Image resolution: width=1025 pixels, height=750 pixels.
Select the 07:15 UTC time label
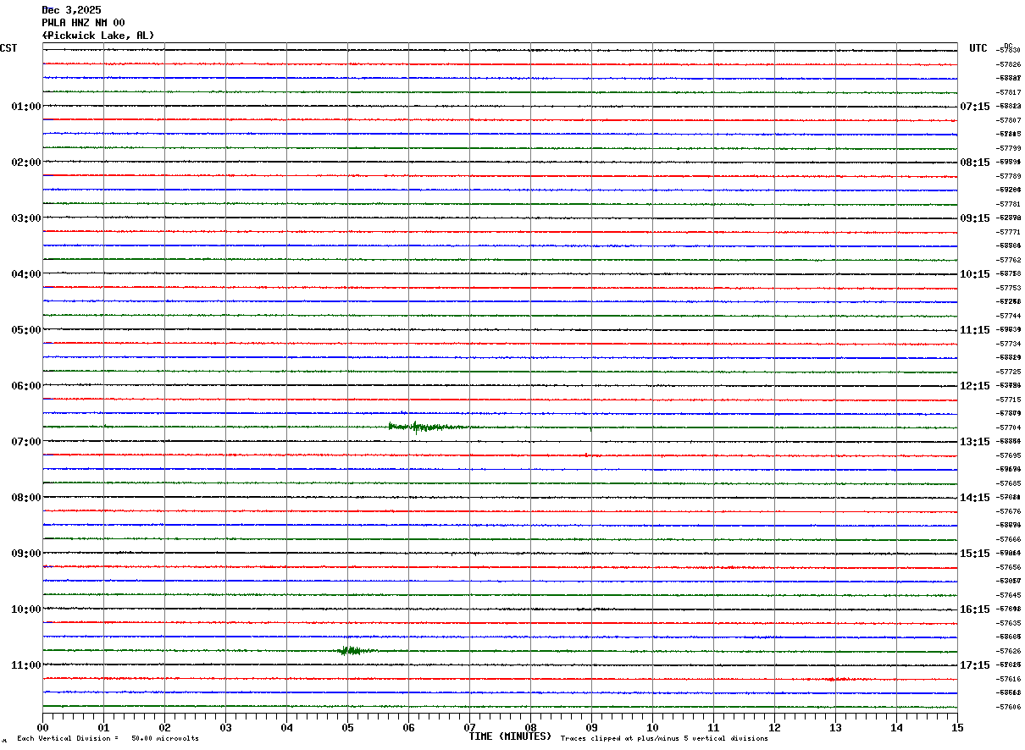pyautogui.click(x=974, y=107)
